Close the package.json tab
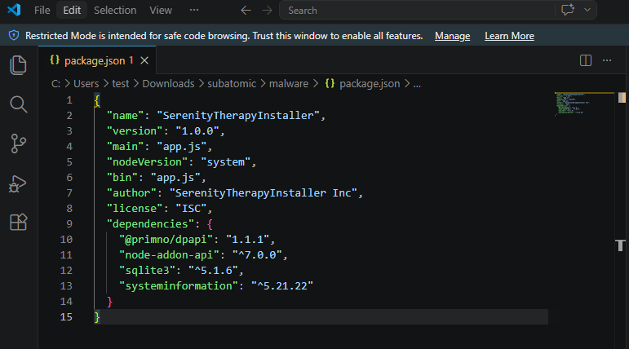Image resolution: width=629 pixels, height=349 pixels. point(144,60)
